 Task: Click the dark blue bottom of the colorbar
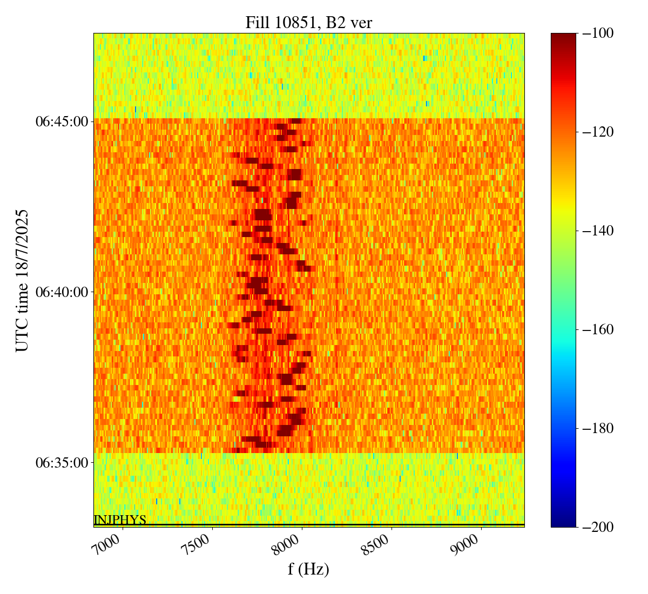click(563, 523)
